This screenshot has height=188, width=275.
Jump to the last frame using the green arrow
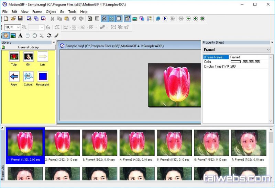coord(202,19)
